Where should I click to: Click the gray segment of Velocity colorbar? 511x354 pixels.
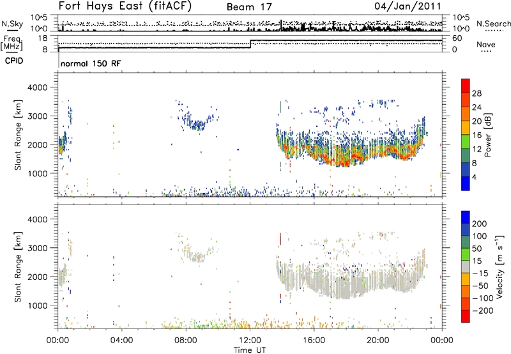click(x=466, y=266)
